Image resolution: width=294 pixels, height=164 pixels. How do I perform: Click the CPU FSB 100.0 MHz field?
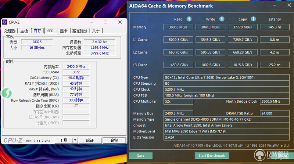point(226,95)
